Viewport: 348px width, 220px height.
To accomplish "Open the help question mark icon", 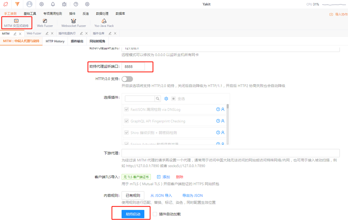I will (x=76, y=4).
